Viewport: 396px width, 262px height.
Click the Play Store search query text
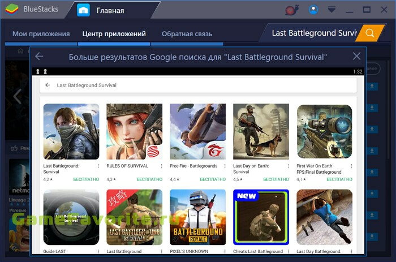click(x=87, y=85)
